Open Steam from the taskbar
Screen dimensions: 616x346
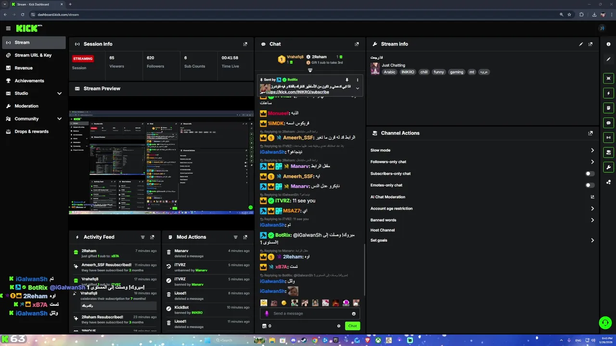pyautogui.click(x=304, y=340)
